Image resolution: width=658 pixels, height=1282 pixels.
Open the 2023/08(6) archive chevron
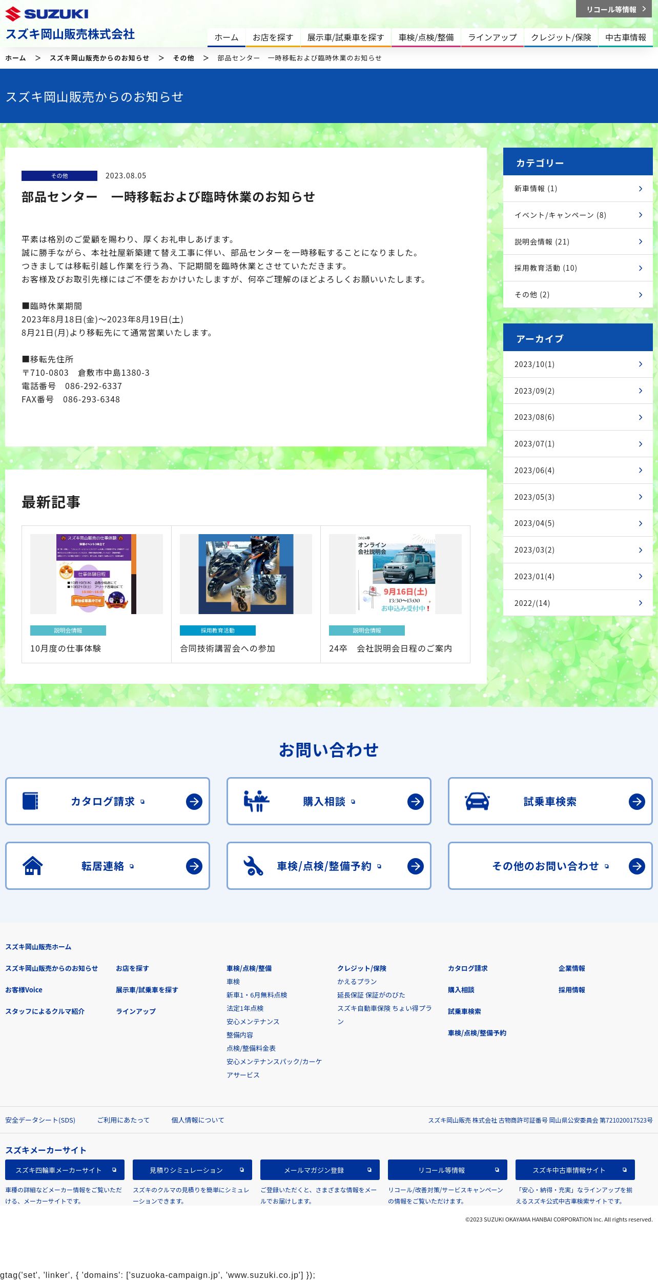(641, 417)
